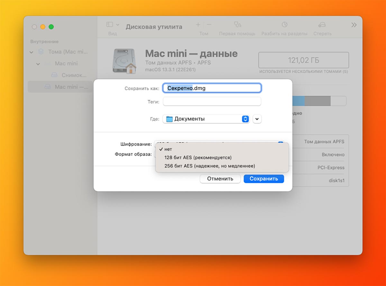The width and height of the screenshot is (386, 286).
Task: Click the Включено info cell
Action: (333, 154)
